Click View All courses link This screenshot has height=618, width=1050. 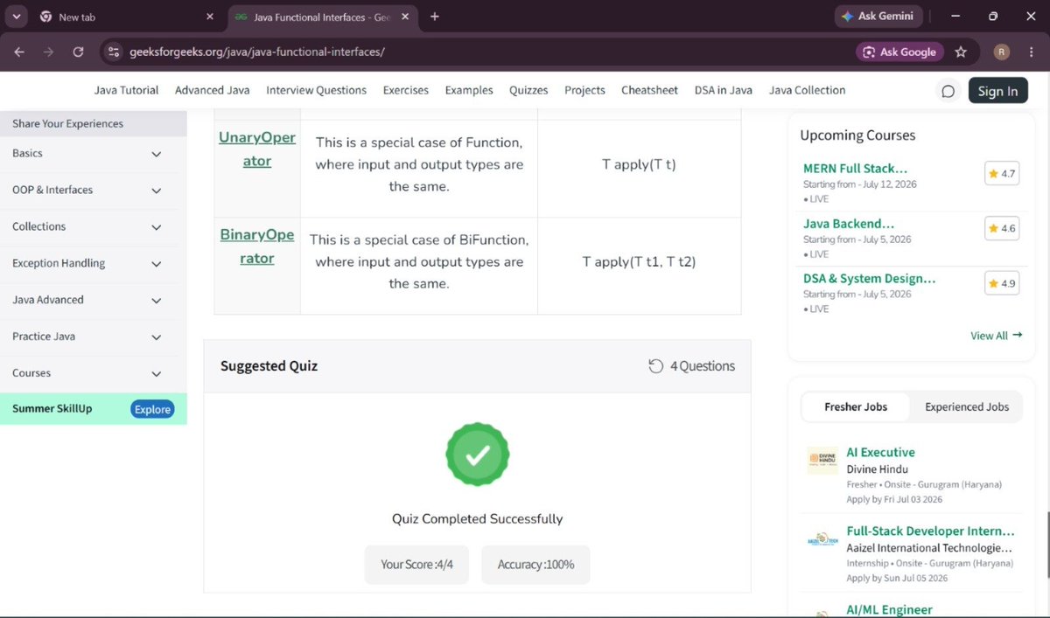[996, 336]
